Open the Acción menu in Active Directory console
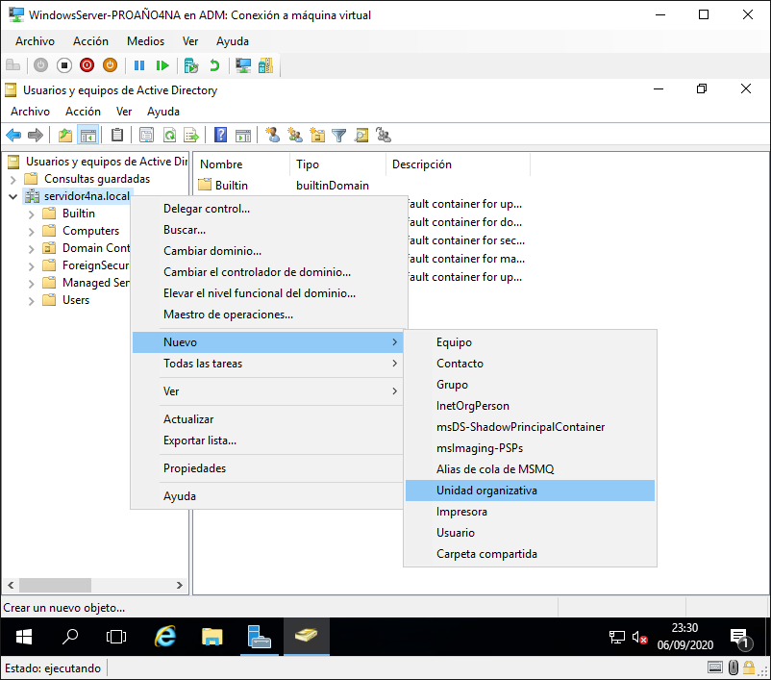This screenshot has height=680, width=771. click(x=83, y=112)
